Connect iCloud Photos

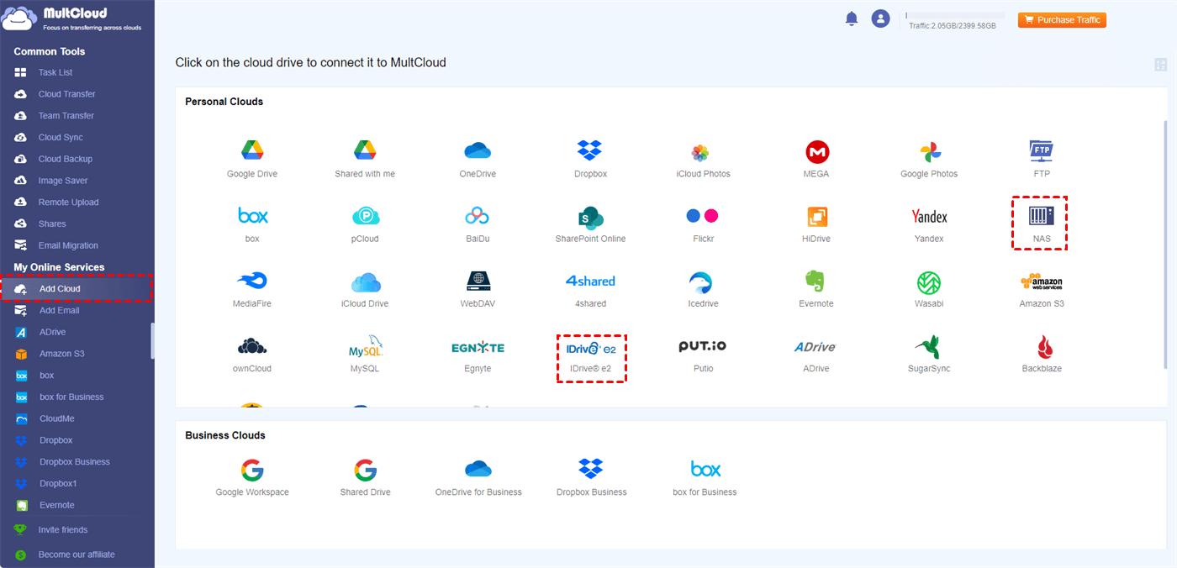(x=699, y=153)
